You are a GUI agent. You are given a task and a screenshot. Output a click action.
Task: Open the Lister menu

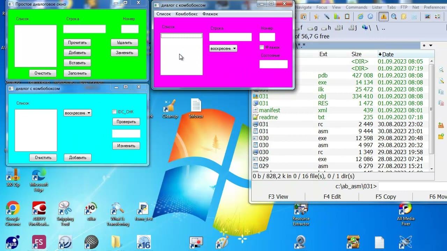pyautogui.click(x=377, y=7)
